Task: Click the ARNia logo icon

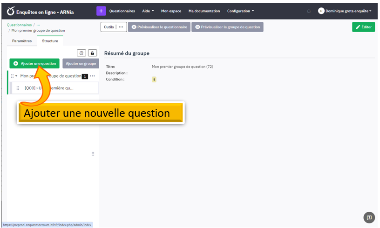Action: coord(11,11)
